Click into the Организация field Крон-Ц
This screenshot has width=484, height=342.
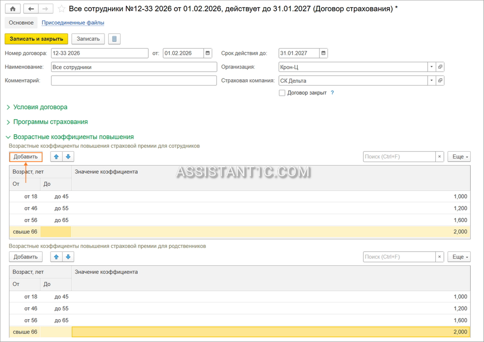pyautogui.click(x=353, y=67)
